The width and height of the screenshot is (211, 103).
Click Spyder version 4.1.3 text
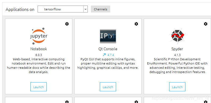pyautogui.click(x=177, y=55)
